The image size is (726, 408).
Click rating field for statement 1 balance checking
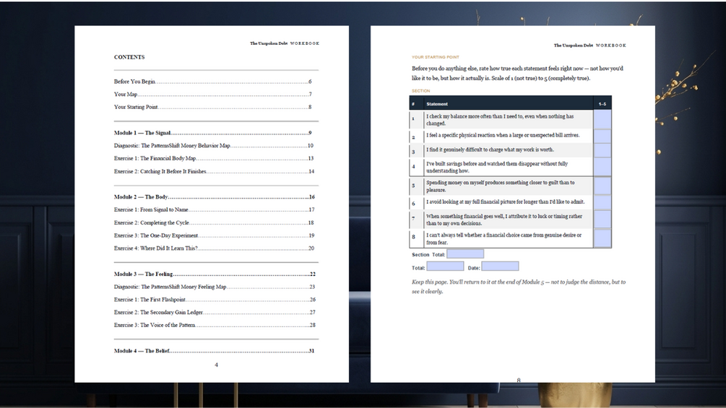(602, 119)
